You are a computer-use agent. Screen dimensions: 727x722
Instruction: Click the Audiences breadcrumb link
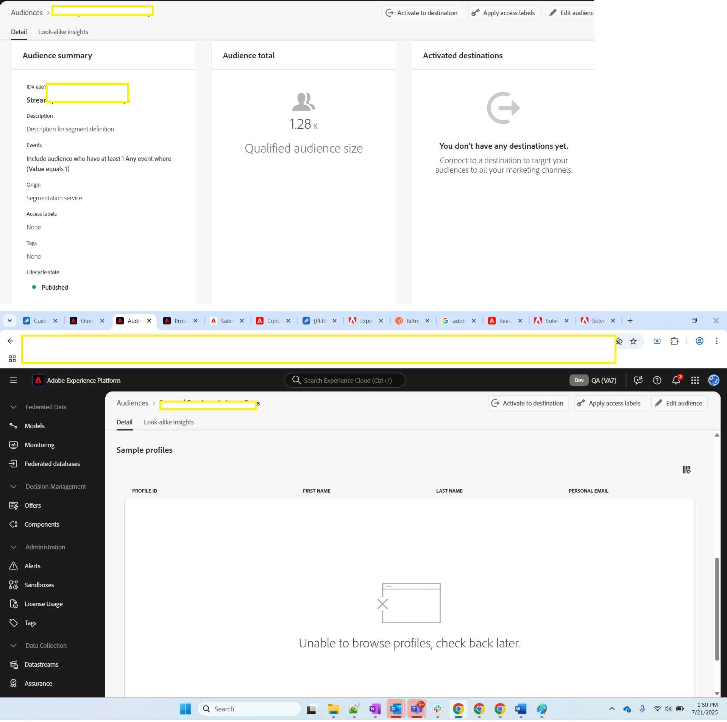coord(132,403)
